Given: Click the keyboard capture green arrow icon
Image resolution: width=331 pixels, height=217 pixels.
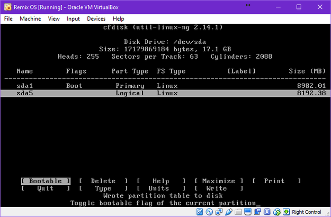Looking at the screenshot, I should click(x=287, y=212).
